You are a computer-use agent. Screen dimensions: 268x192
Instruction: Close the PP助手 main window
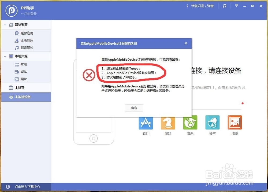click(x=261, y=6)
